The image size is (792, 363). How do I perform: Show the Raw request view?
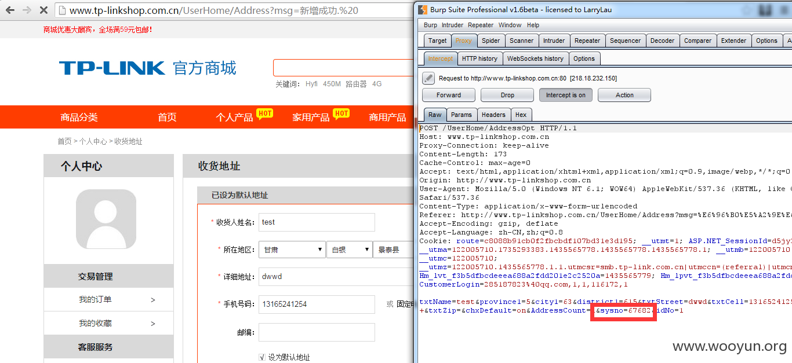tap(435, 115)
